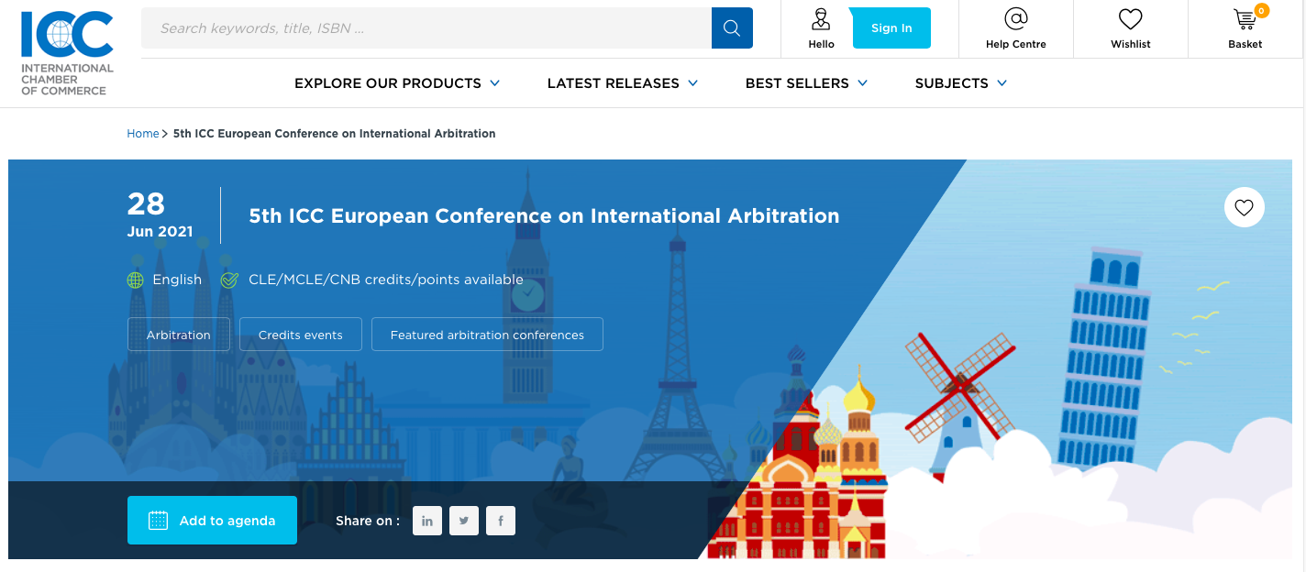The width and height of the screenshot is (1306, 572).
Task: Focus the search keywords input field
Action: pyautogui.click(x=426, y=28)
